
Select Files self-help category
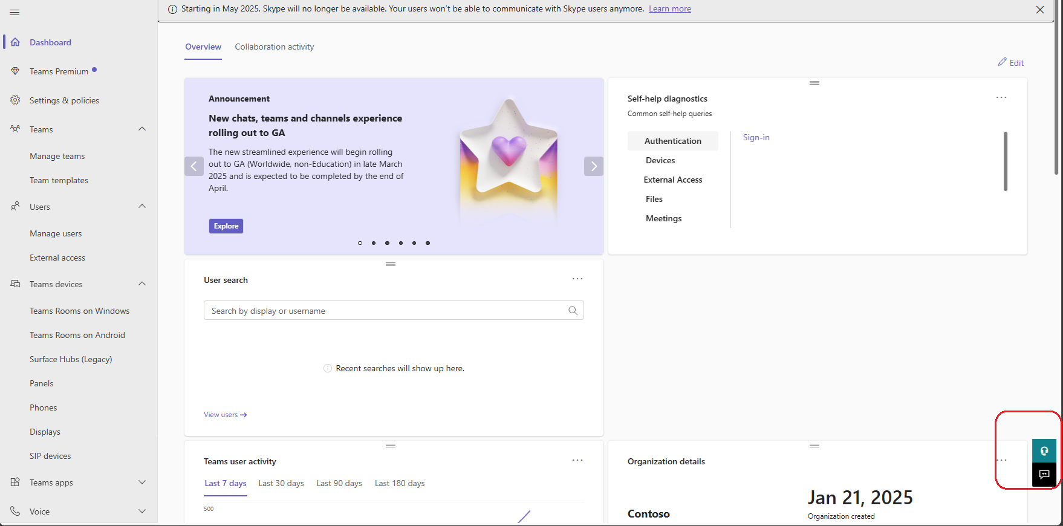point(654,199)
